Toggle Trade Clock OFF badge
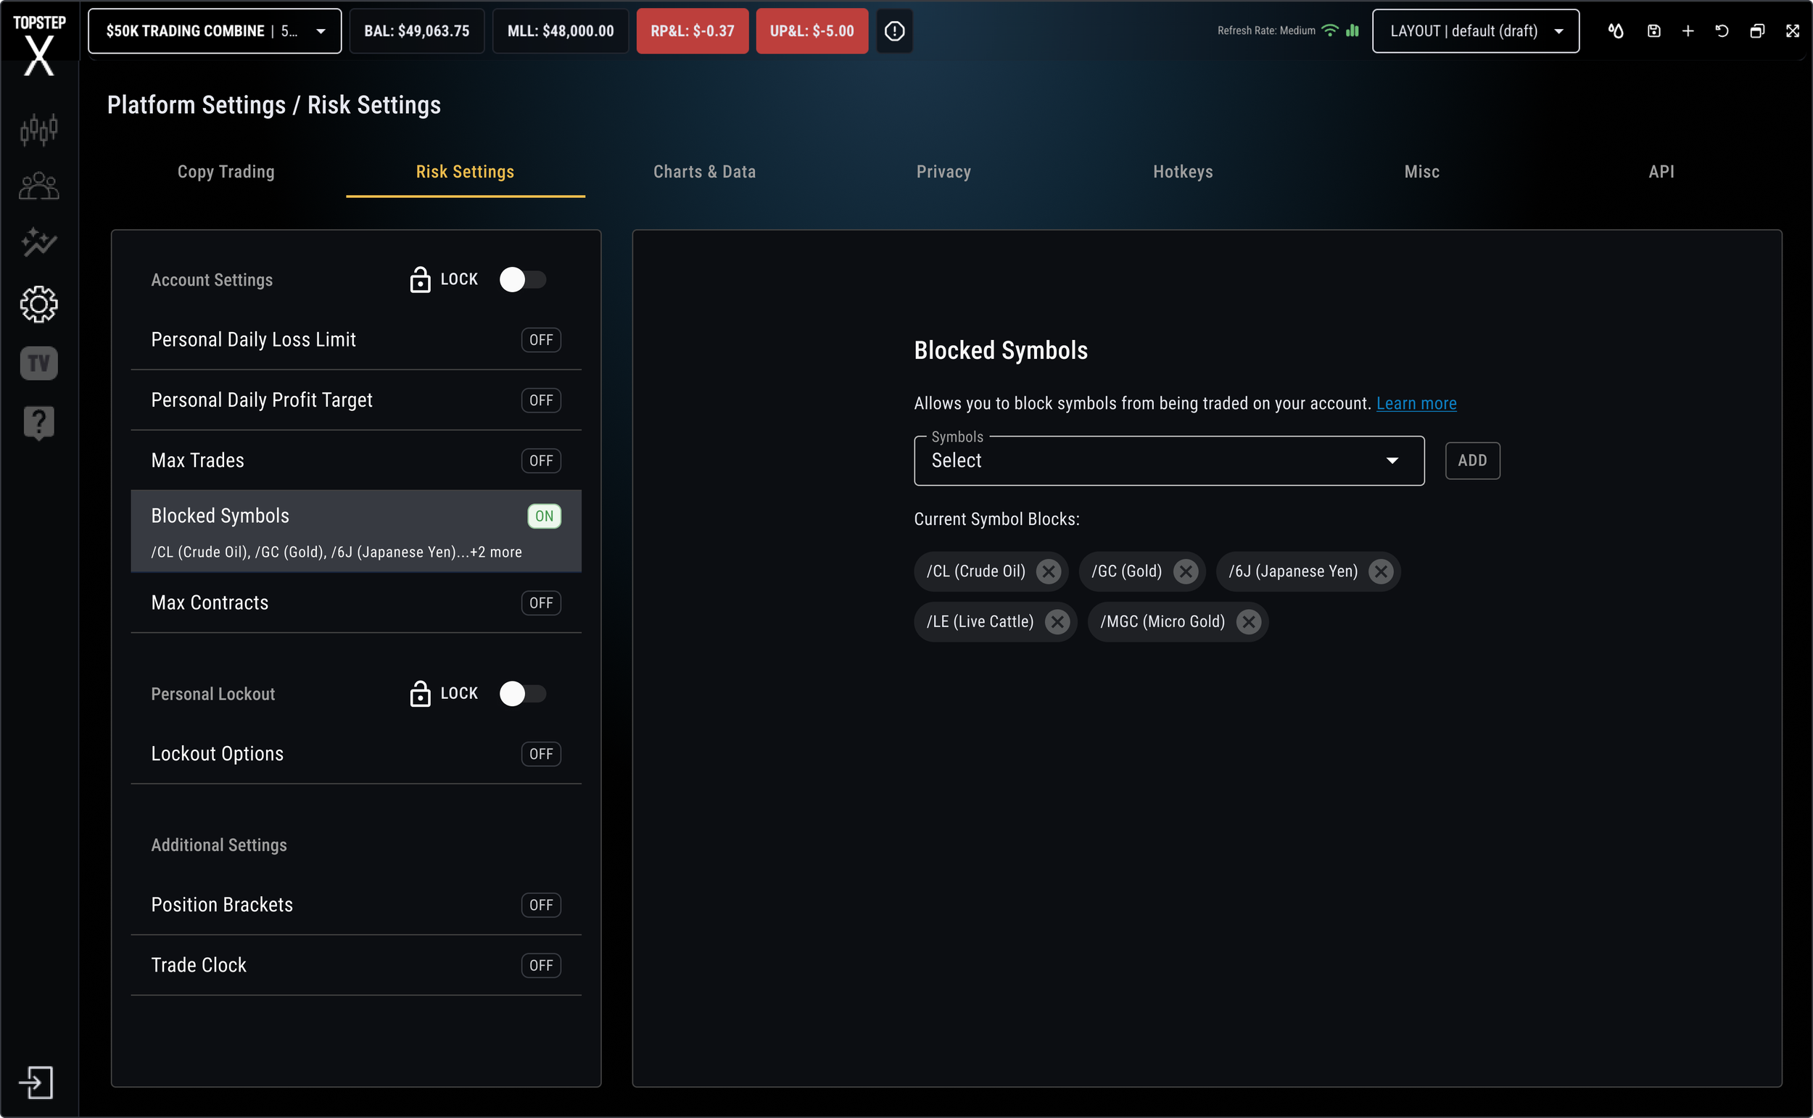Image resolution: width=1813 pixels, height=1118 pixels. click(540, 966)
